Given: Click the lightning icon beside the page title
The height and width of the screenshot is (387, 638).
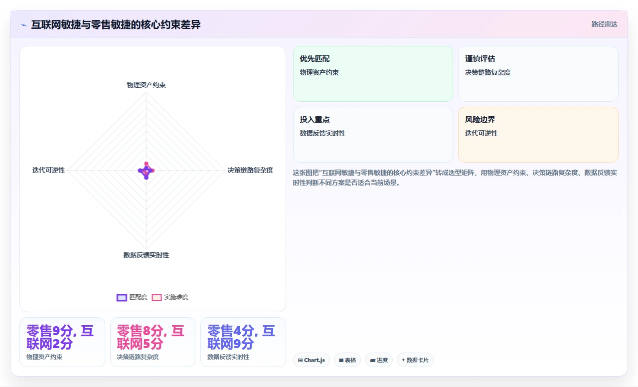Looking at the screenshot, I should [24, 24].
